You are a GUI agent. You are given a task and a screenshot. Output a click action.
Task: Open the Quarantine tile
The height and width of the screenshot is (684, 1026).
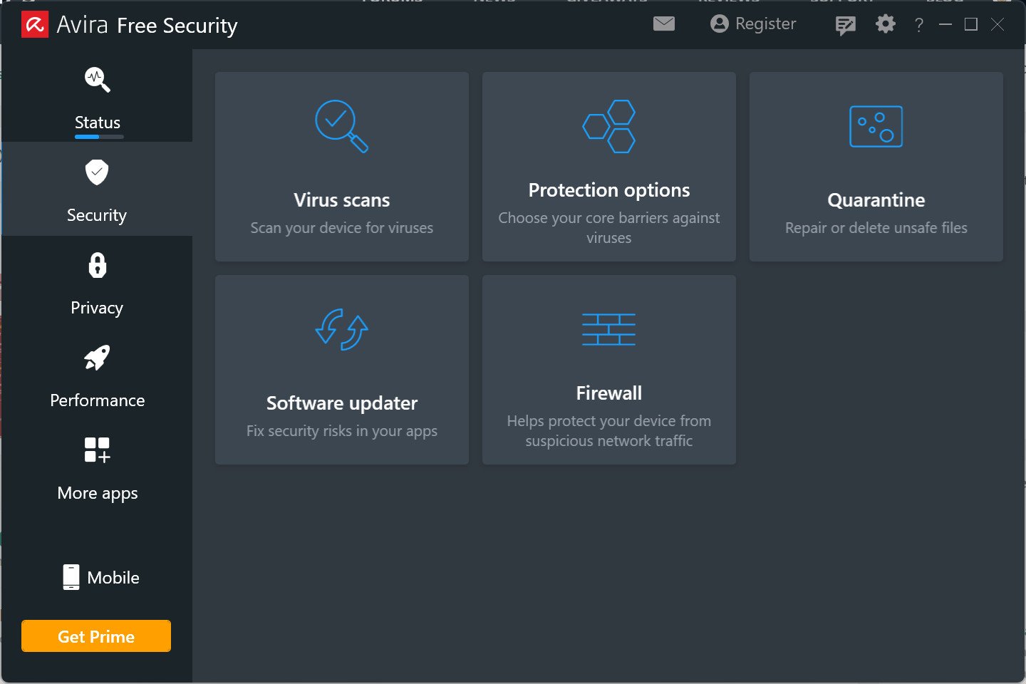click(x=876, y=167)
